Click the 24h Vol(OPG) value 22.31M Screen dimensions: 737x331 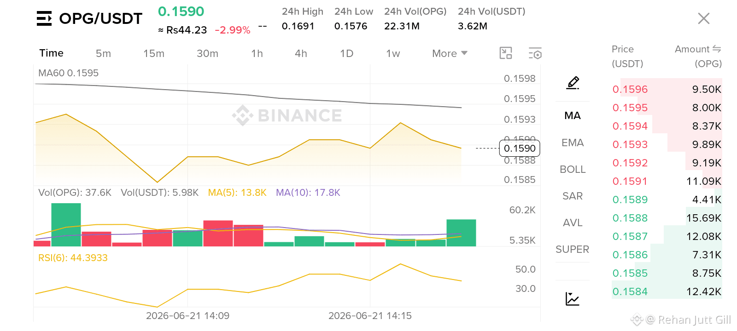pyautogui.click(x=402, y=26)
